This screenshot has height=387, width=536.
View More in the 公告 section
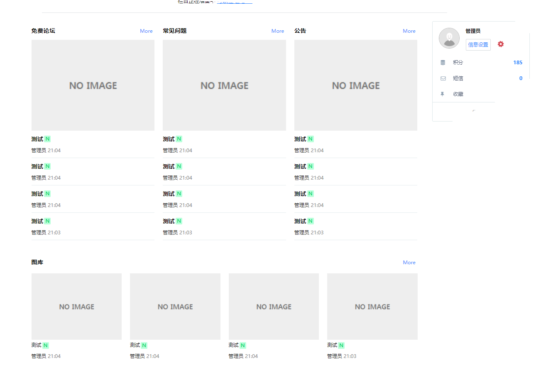(409, 31)
